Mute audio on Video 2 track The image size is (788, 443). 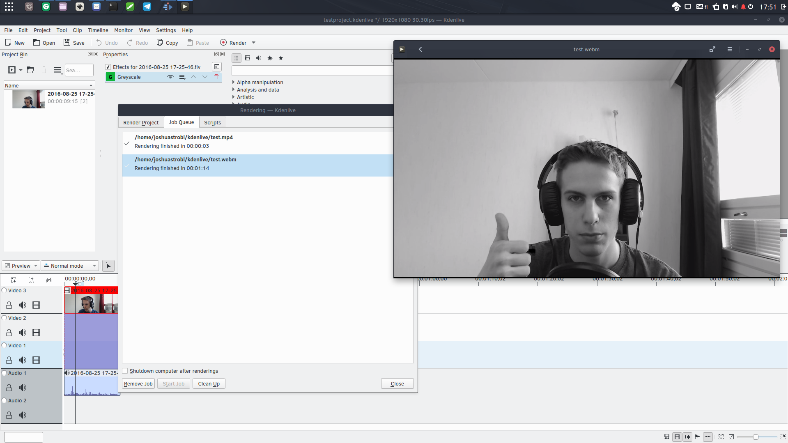pos(23,333)
